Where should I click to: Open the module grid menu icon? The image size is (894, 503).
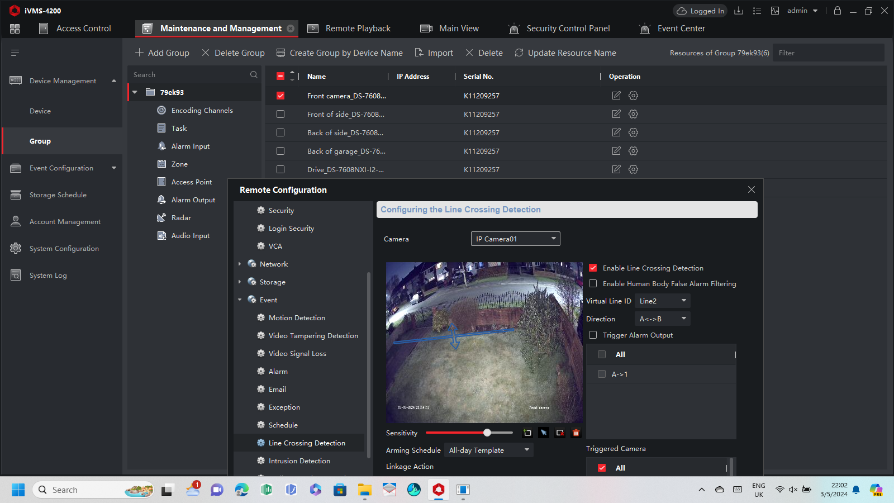(x=15, y=29)
